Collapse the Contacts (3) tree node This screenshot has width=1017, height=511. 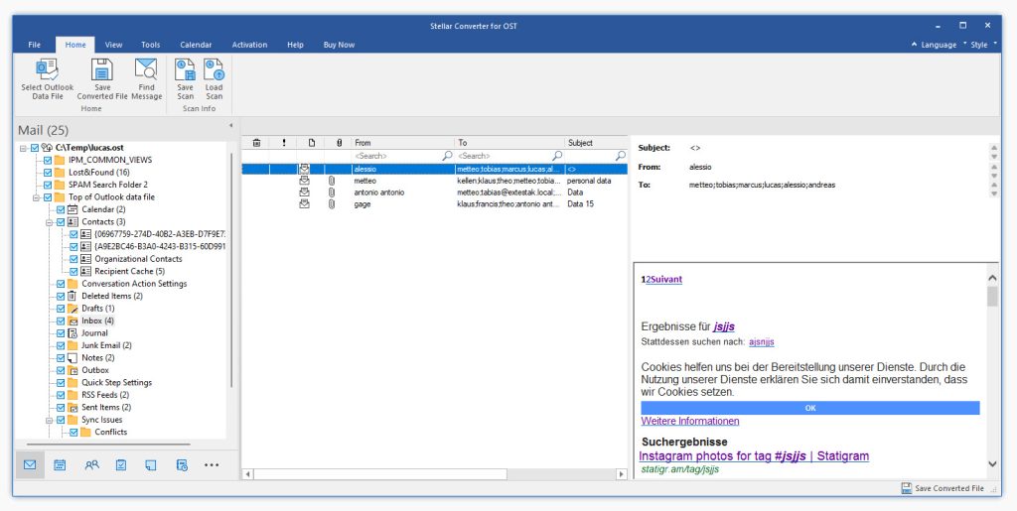tap(50, 222)
